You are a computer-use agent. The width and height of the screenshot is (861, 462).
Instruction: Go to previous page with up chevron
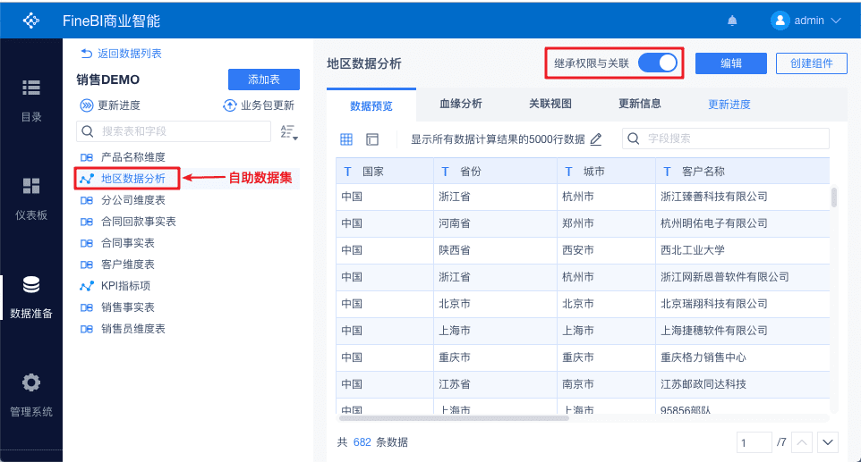[x=802, y=442]
